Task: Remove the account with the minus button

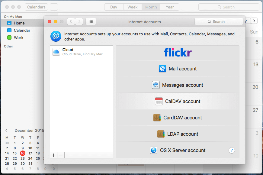Action: pyautogui.click(x=61, y=155)
